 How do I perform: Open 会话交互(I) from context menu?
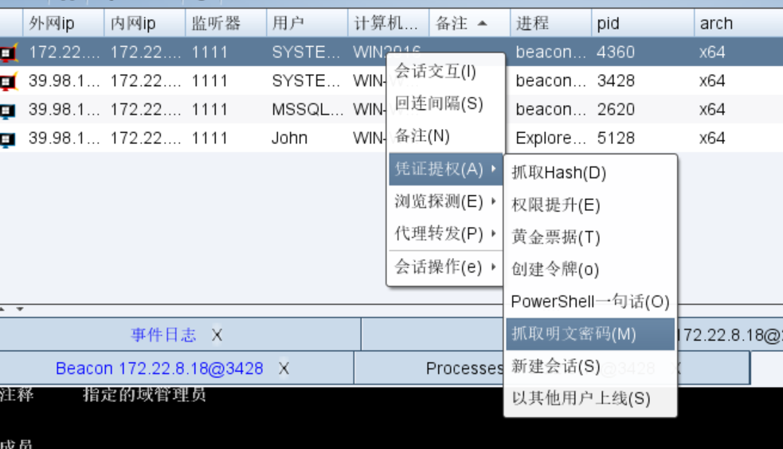point(445,72)
